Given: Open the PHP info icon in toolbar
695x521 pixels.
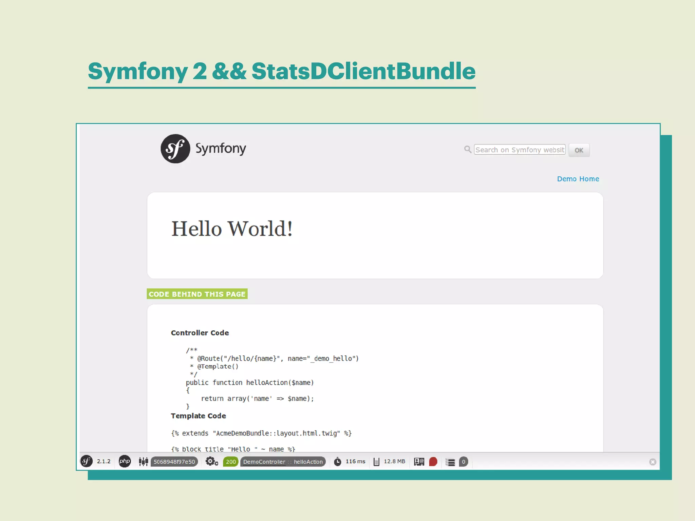Looking at the screenshot, I should 125,461.
